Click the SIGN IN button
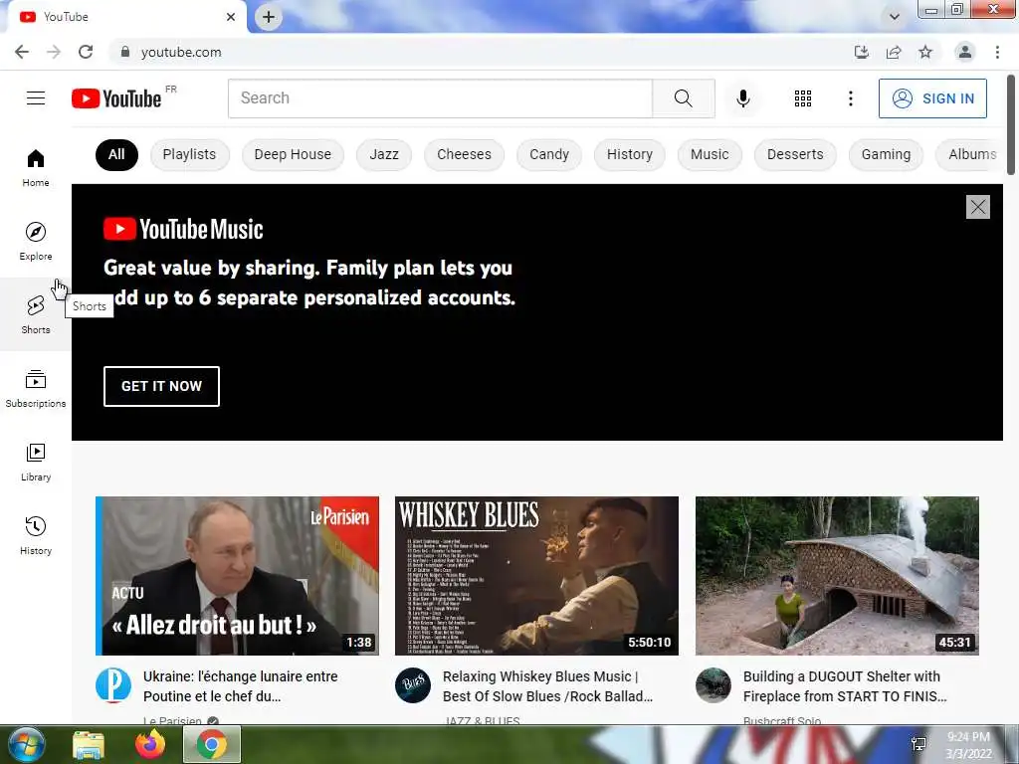The height and width of the screenshot is (764, 1019). tap(932, 98)
